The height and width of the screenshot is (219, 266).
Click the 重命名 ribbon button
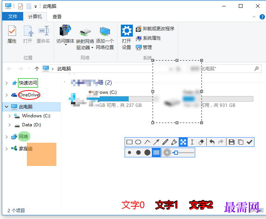click(43, 34)
